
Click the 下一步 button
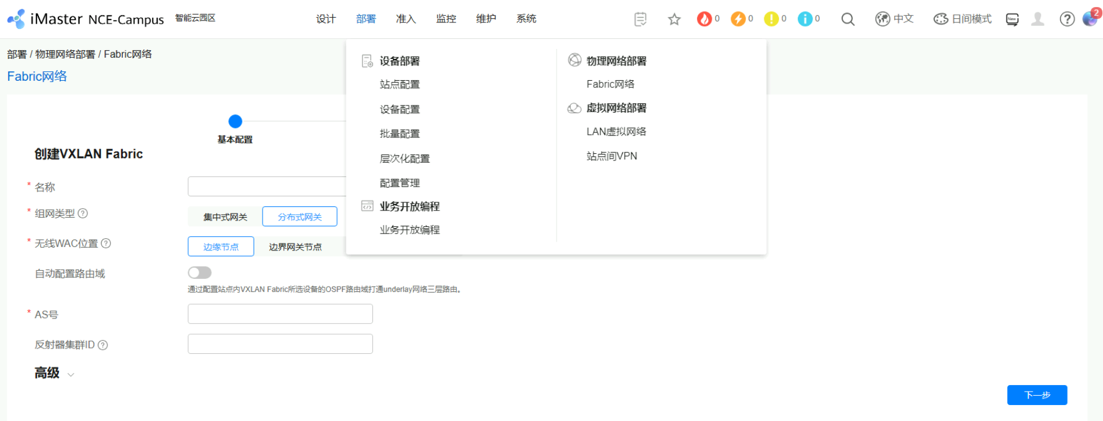point(1036,395)
